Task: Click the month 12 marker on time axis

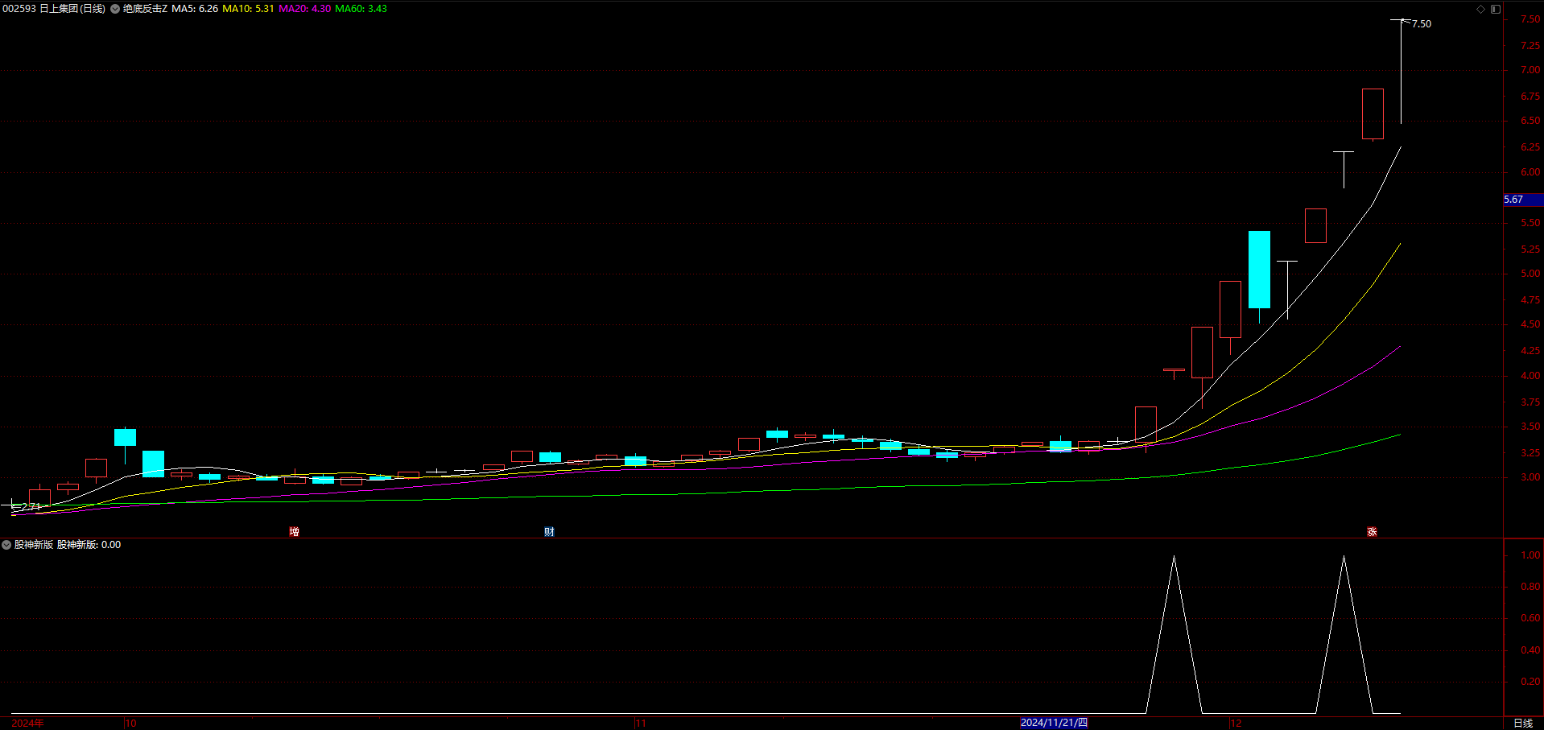Action: coord(1236,723)
